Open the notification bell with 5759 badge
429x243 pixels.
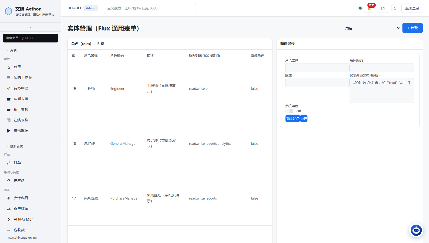[x=369, y=8]
